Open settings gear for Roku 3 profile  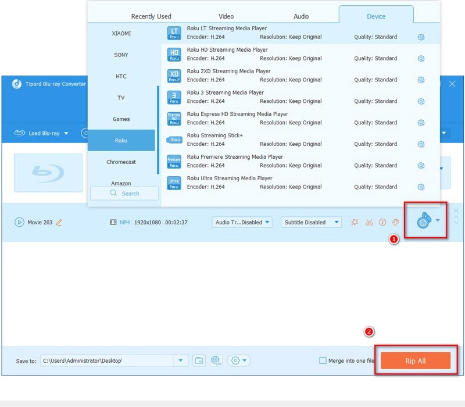tap(421, 101)
